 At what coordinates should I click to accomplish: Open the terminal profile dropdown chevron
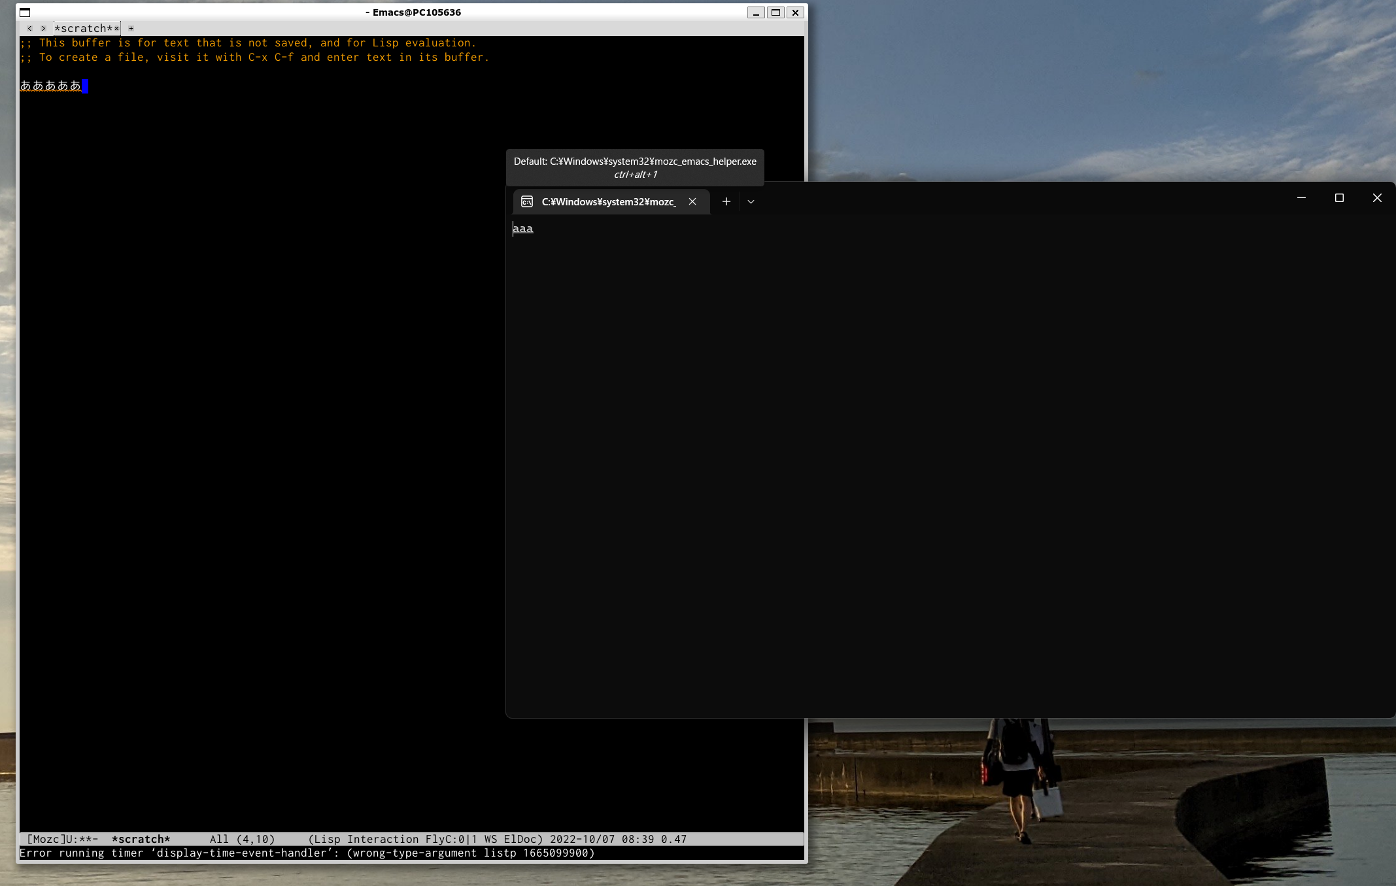(750, 201)
